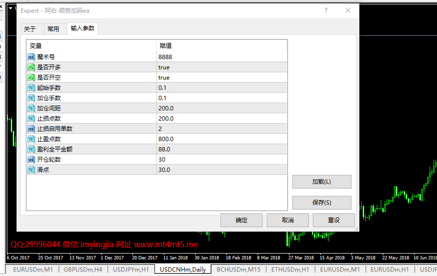Image resolution: width=437 pixels, height=276 pixels.
Task: Select the 是否开空 variable name
Action: (49, 78)
